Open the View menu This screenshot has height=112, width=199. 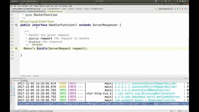pos(19,6)
